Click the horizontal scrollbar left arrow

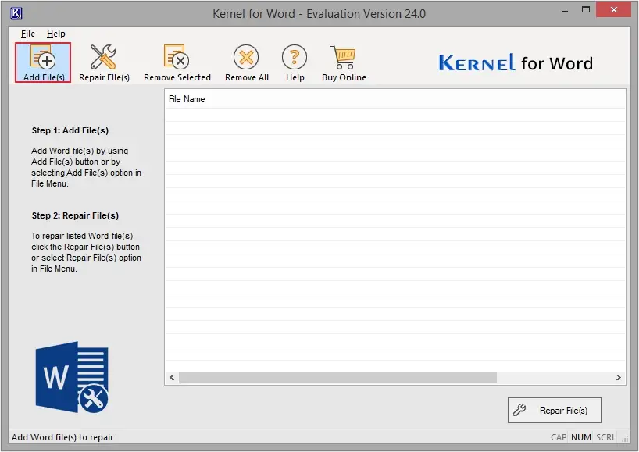pos(172,378)
